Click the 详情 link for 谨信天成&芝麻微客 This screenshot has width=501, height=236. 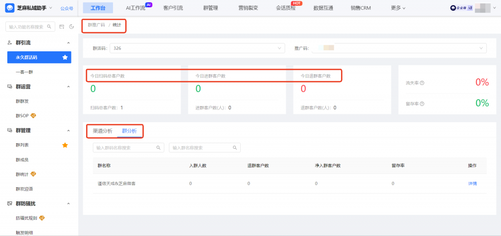[472, 184]
